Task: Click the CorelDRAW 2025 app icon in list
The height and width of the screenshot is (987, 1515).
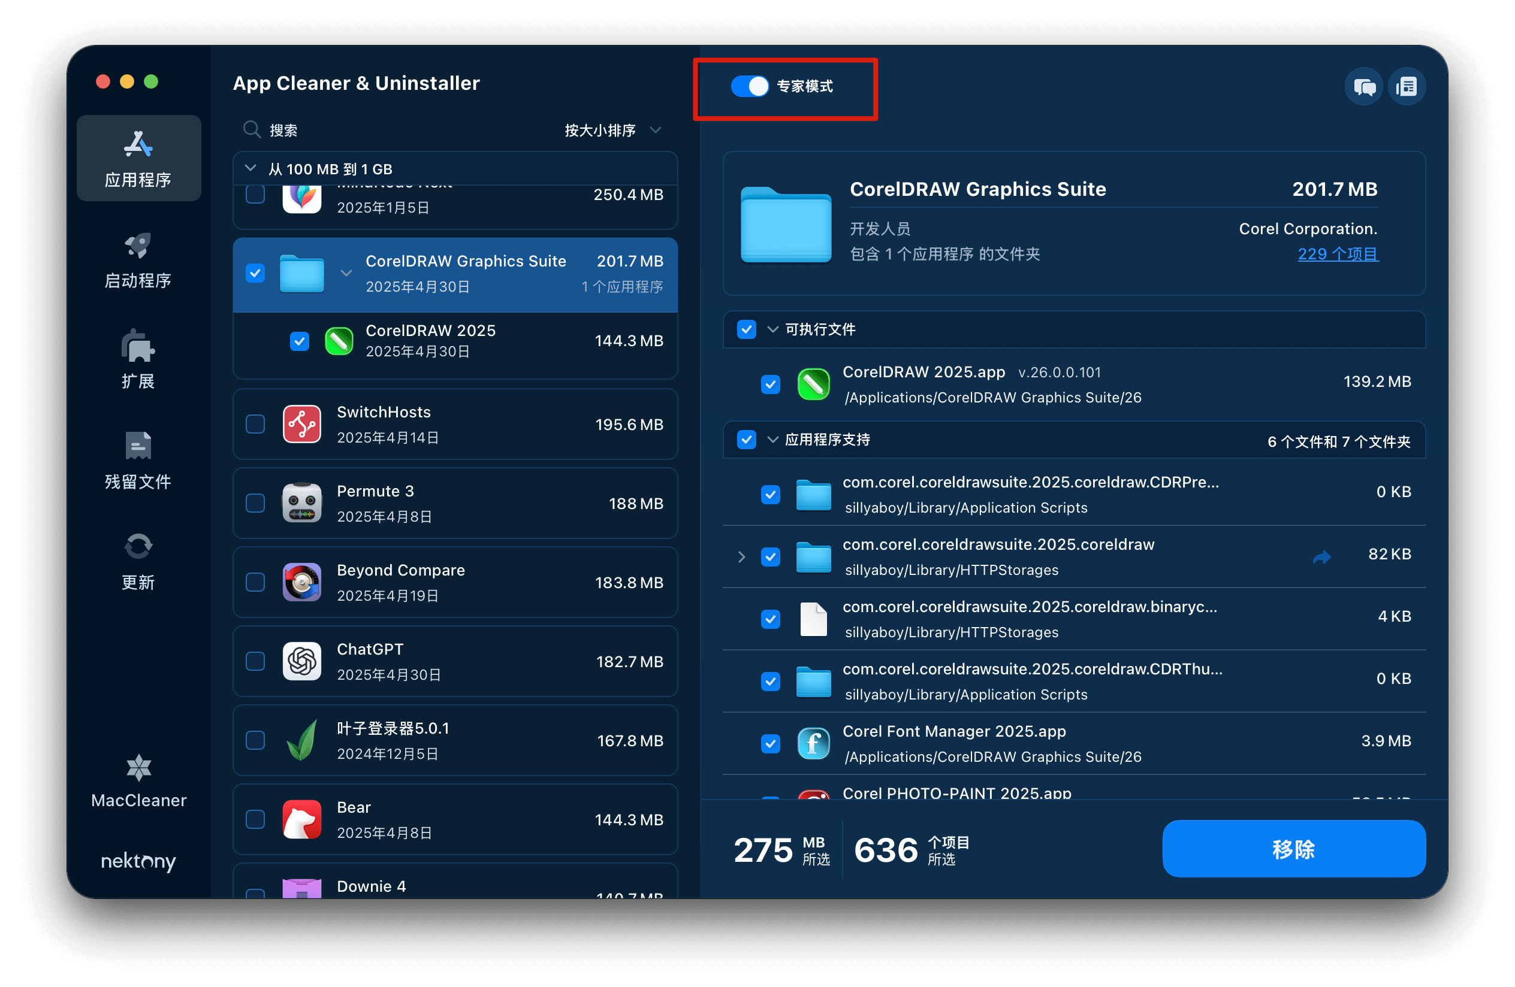Action: pos(339,341)
